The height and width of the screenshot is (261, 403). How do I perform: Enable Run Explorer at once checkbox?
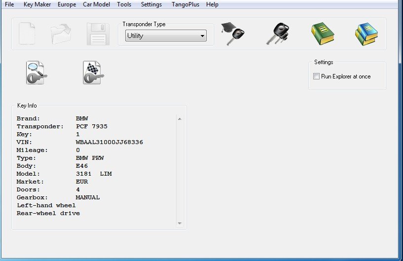click(316, 76)
